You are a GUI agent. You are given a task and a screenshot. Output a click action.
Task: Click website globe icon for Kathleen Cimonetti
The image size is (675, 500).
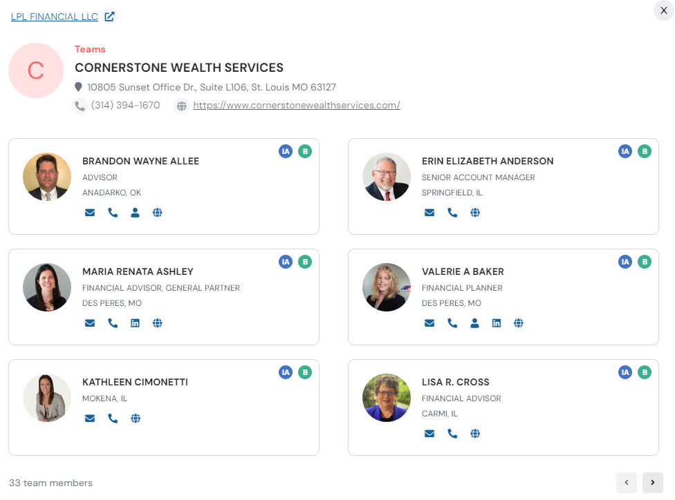136,419
